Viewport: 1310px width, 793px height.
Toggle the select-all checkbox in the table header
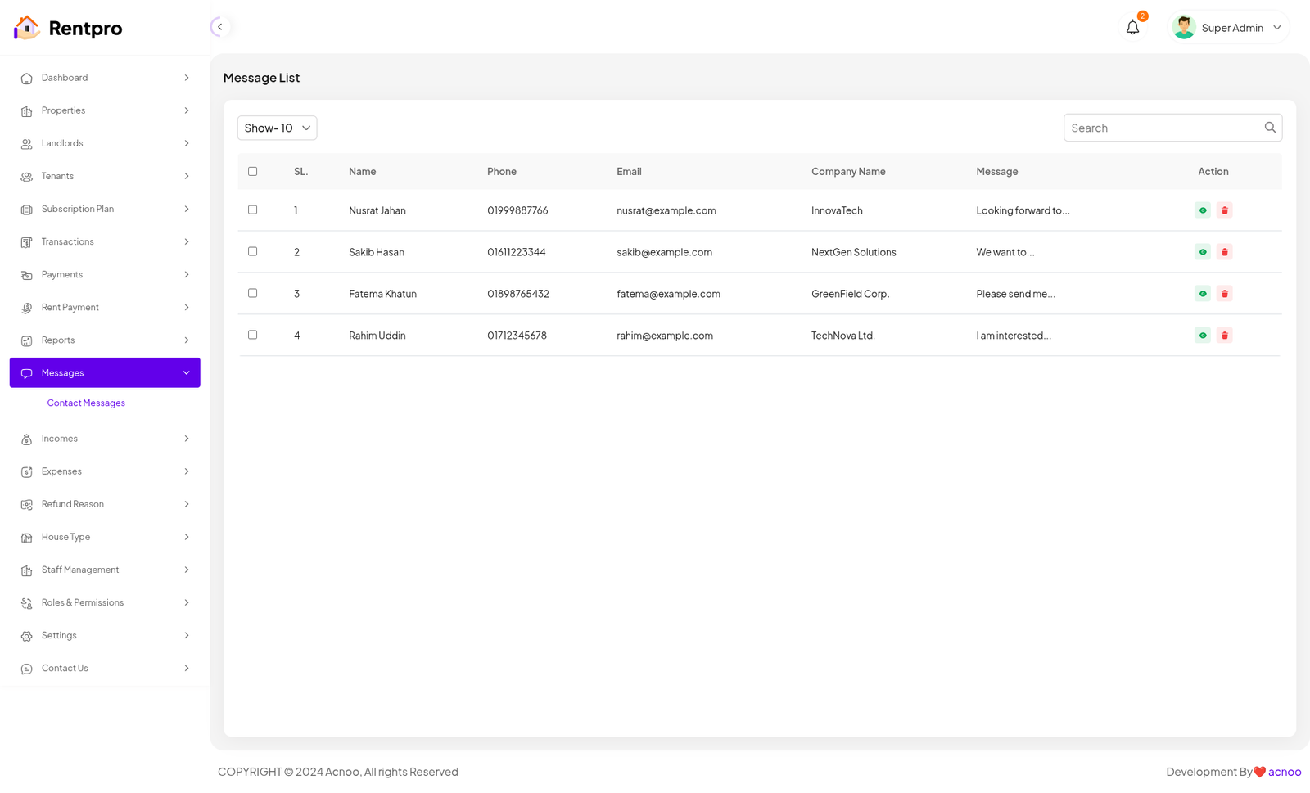(252, 172)
